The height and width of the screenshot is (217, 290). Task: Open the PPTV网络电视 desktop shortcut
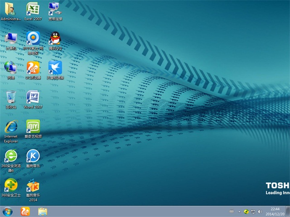(x=33, y=38)
